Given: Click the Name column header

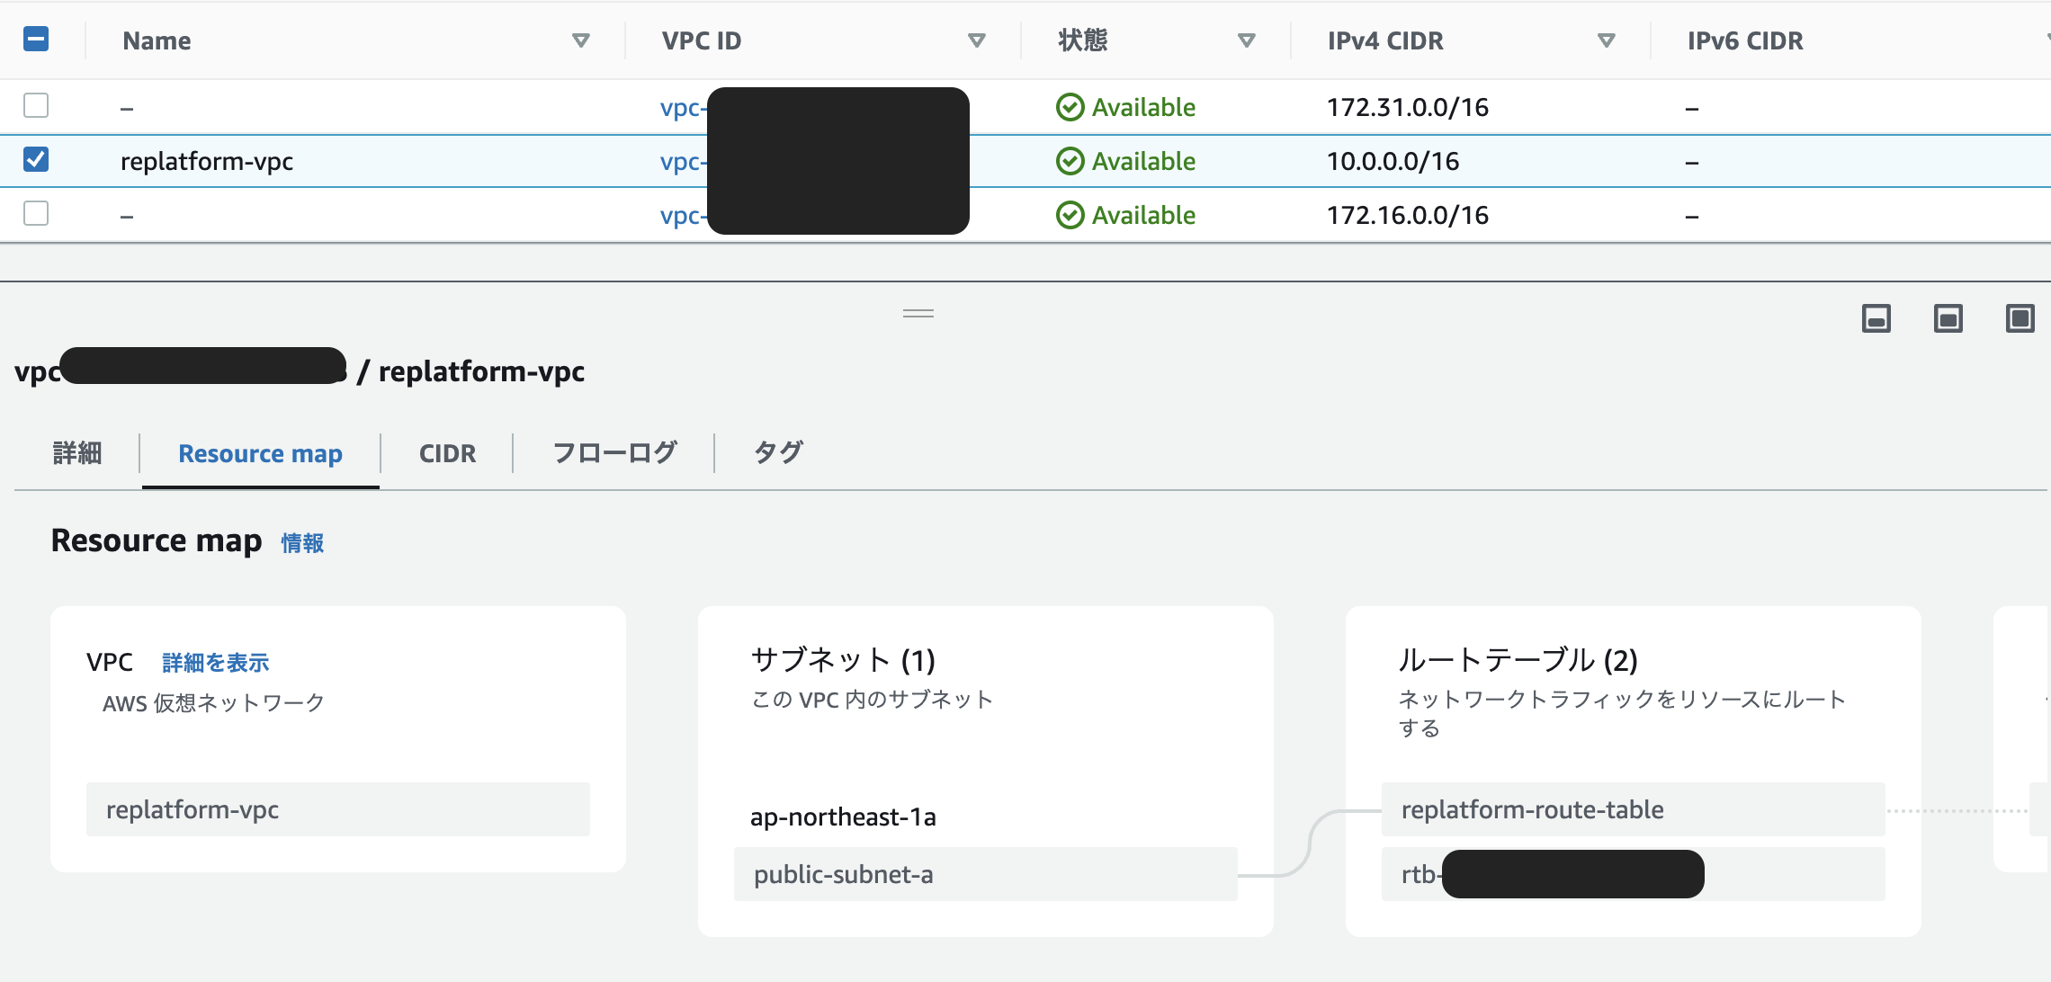Looking at the screenshot, I should [x=157, y=40].
